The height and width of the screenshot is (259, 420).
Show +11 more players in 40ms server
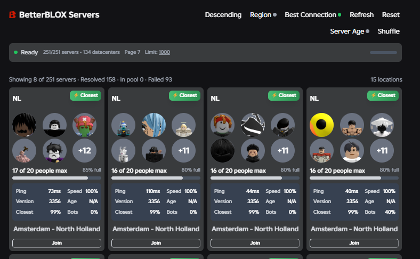pyautogui.click(x=382, y=150)
